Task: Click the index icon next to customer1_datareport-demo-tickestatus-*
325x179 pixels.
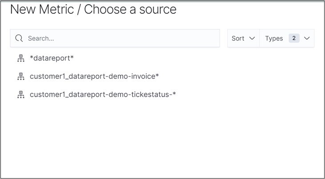Action: click(x=21, y=94)
